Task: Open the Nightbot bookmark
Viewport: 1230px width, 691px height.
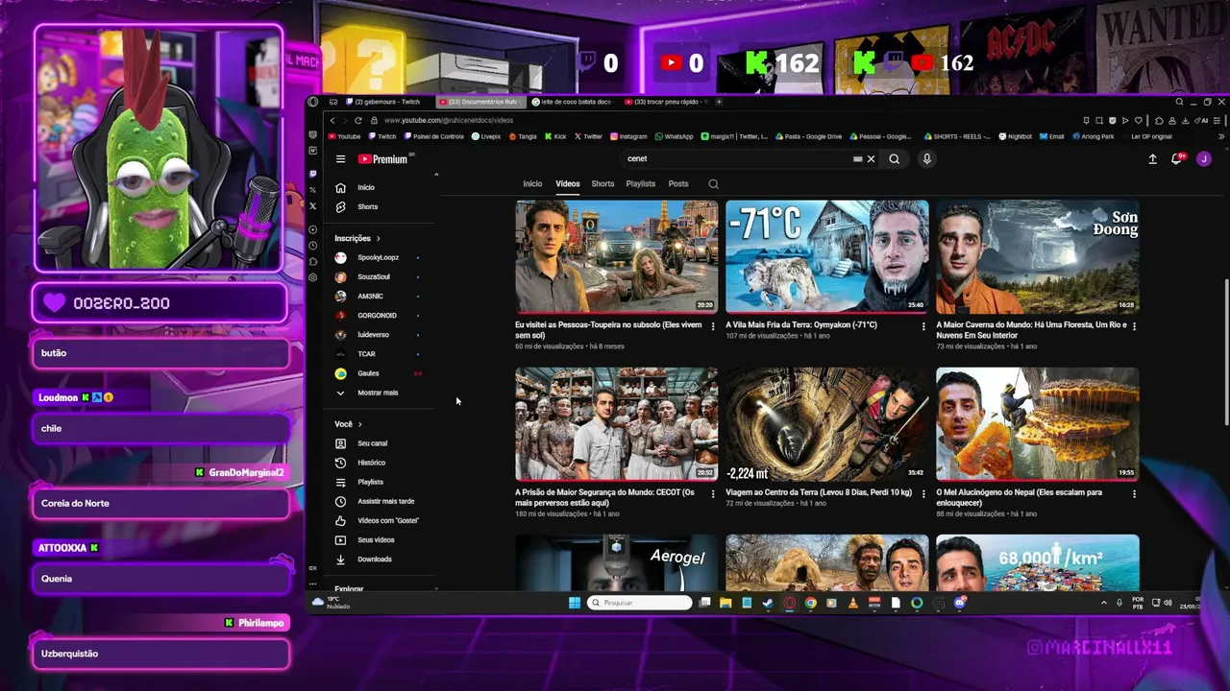Action: (x=1015, y=136)
